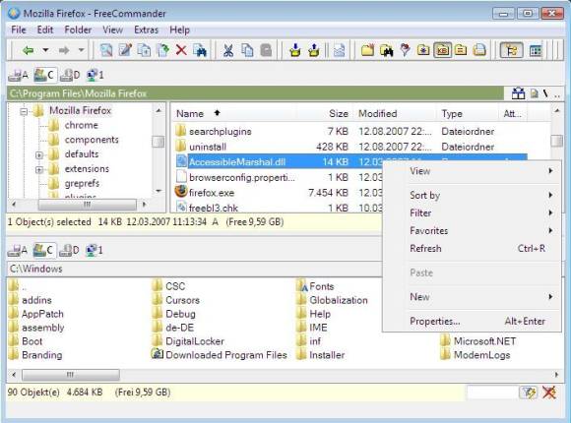Viewport: 571px width, 423px height.
Task: Toggle the KB folder size display button
Action: [x=442, y=50]
